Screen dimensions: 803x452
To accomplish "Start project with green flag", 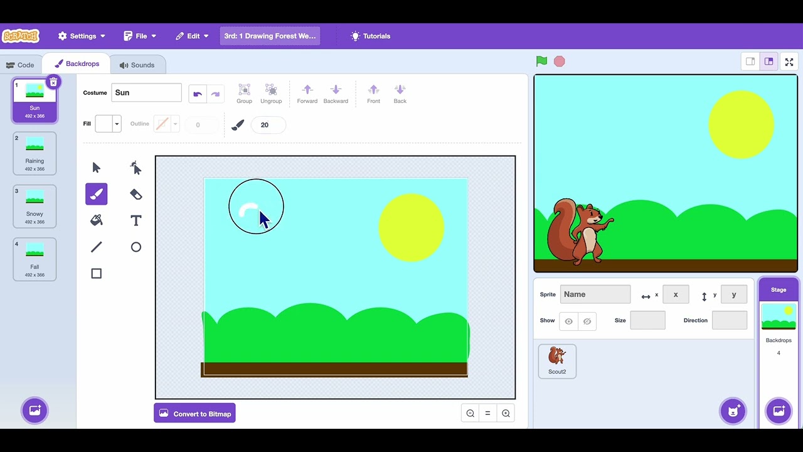I will [541, 61].
